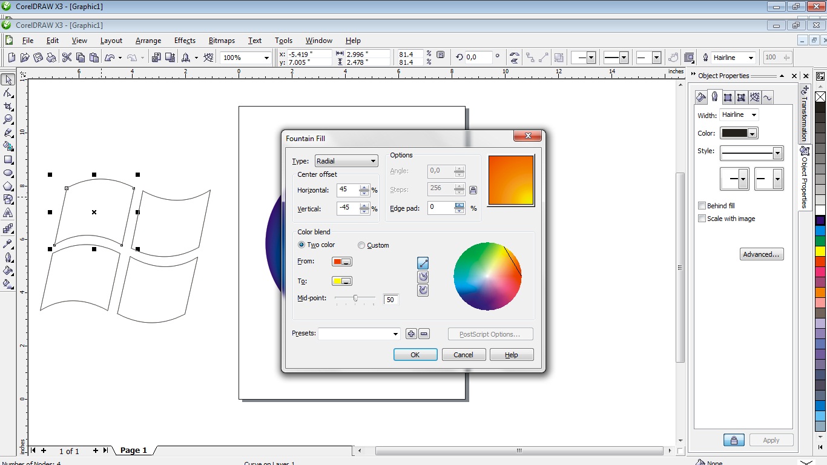Open the Tools menu
The width and height of the screenshot is (827, 465).
click(283, 41)
